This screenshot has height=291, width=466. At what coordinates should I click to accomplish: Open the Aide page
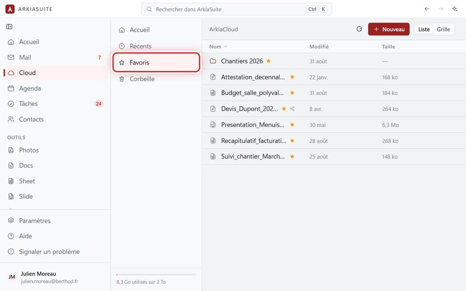tap(55, 236)
